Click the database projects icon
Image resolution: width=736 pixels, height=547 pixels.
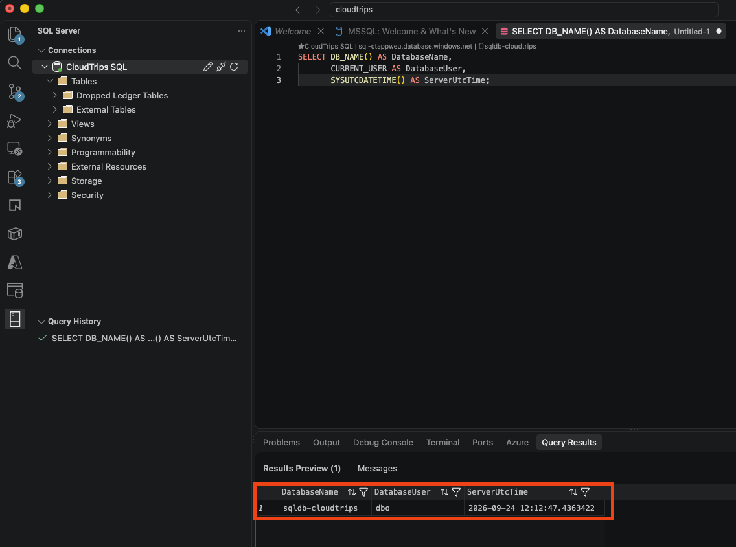[14, 291]
